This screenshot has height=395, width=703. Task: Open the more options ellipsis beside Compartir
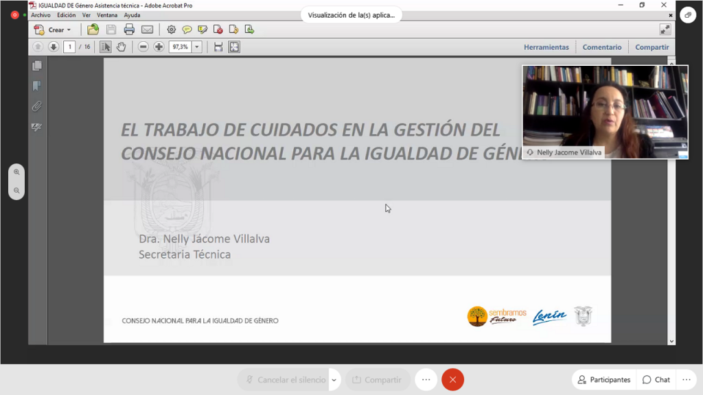(426, 380)
